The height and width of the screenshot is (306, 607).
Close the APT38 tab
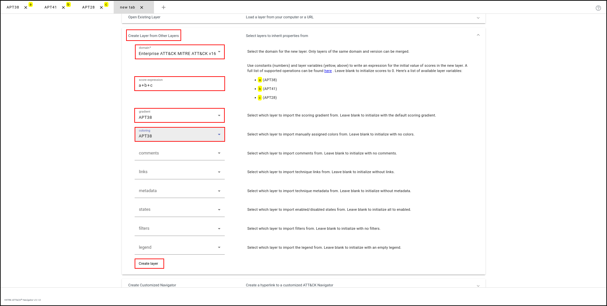26,8
